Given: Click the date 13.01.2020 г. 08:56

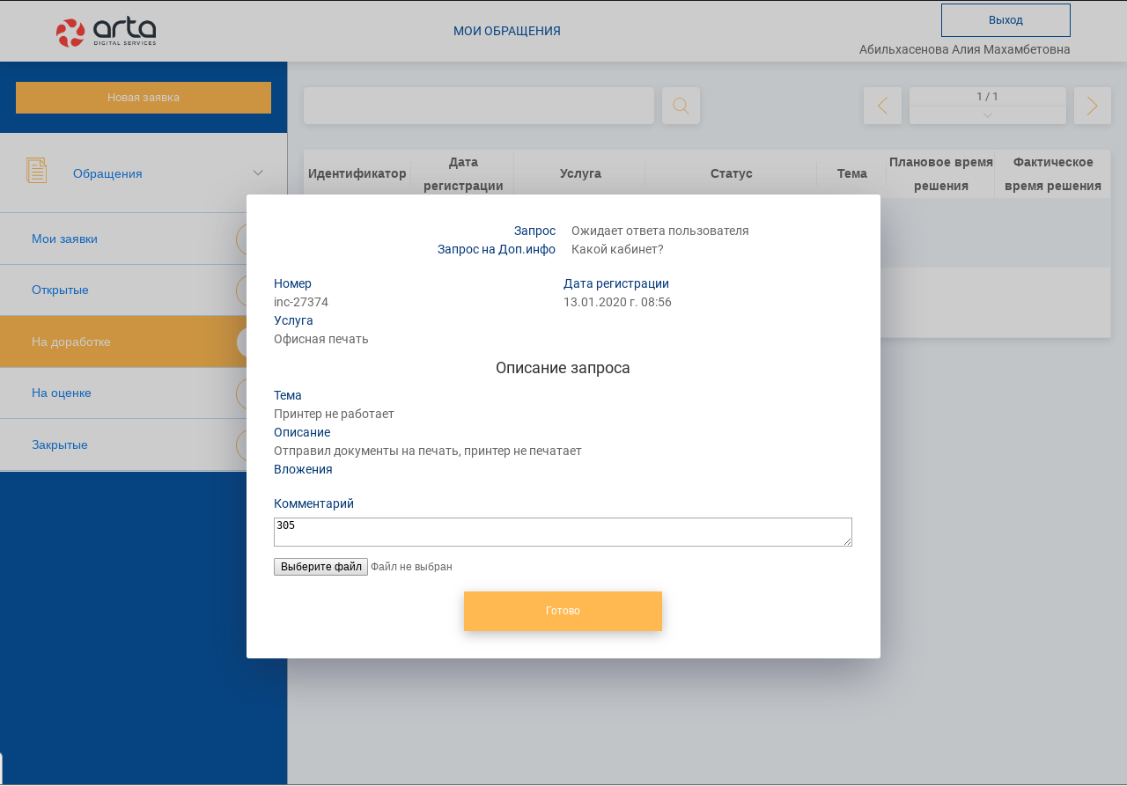Looking at the screenshot, I should [617, 302].
